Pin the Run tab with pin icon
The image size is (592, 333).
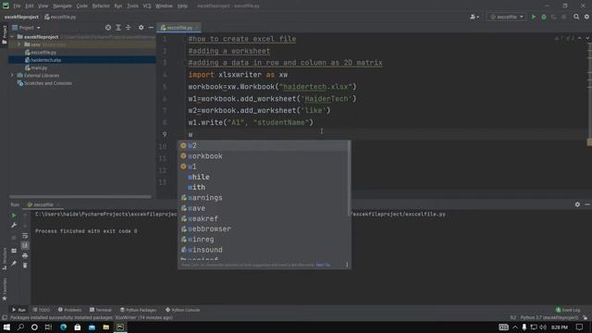coord(14,264)
